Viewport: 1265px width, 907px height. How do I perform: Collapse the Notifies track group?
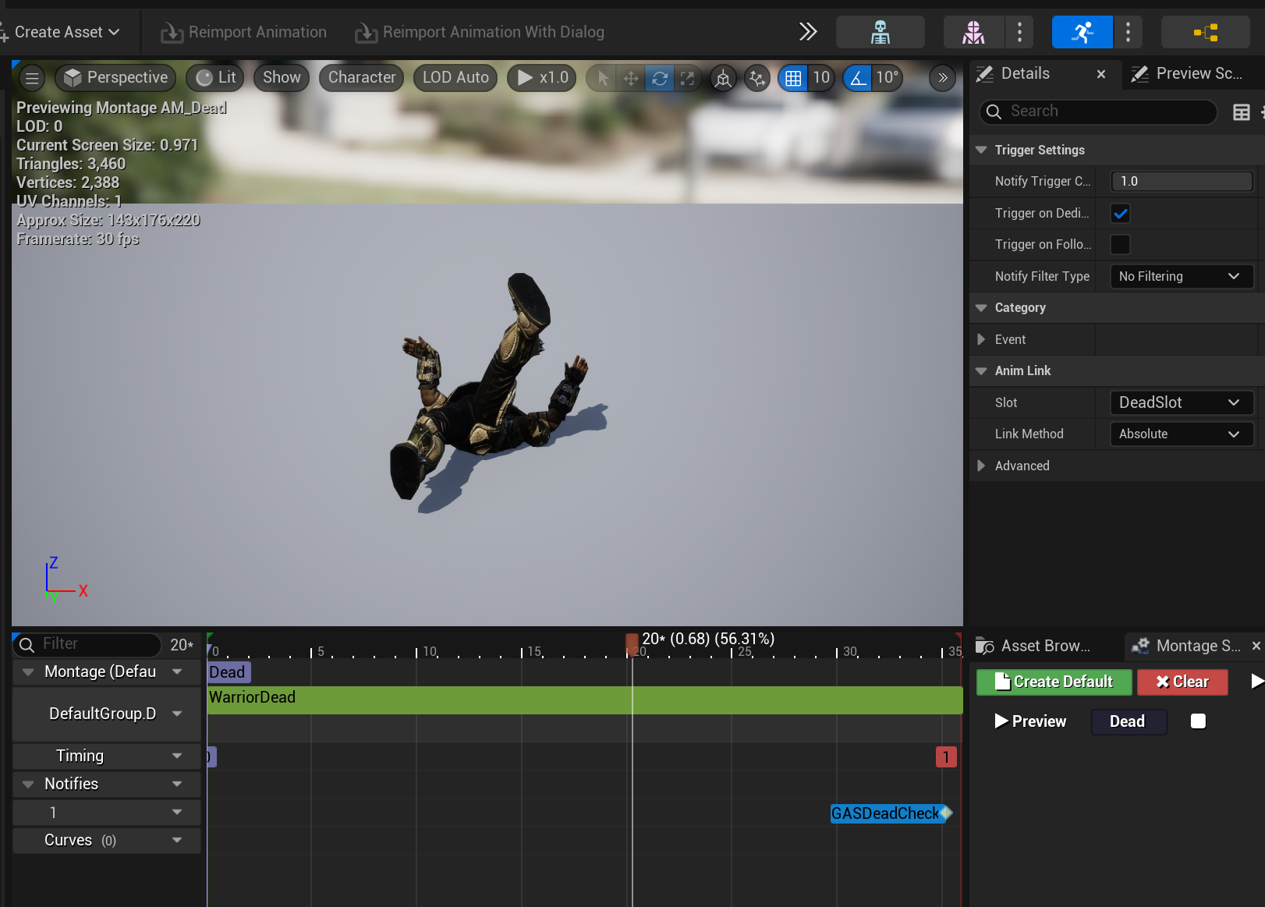28,784
